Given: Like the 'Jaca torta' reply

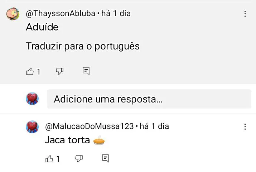Looking at the screenshot, I should 49,159.
